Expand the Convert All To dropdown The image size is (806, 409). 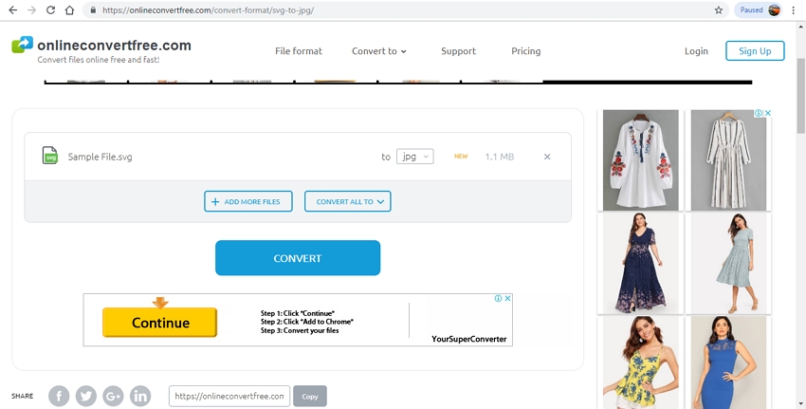347,201
